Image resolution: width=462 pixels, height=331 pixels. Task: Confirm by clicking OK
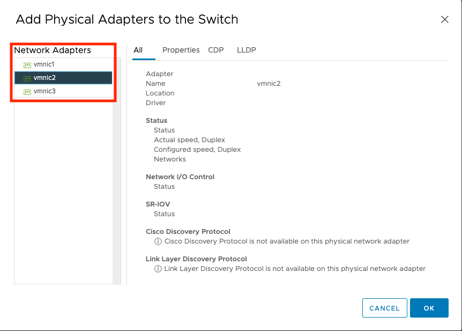(429, 308)
